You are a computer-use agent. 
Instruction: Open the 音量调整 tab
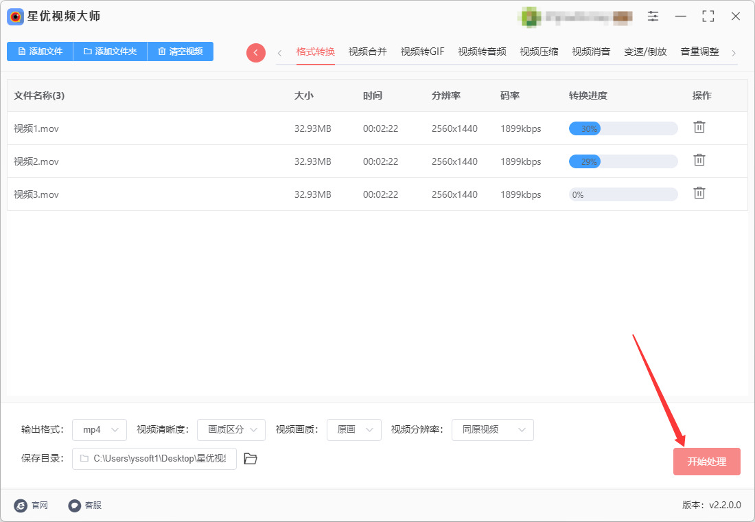[699, 52]
